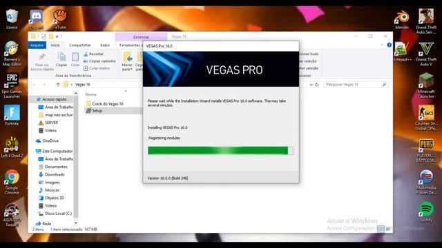Click the Recortar cut command
442x248 pixels.
click(x=94, y=54)
